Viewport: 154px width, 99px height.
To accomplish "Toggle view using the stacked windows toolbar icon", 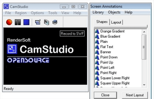I will (38, 22).
